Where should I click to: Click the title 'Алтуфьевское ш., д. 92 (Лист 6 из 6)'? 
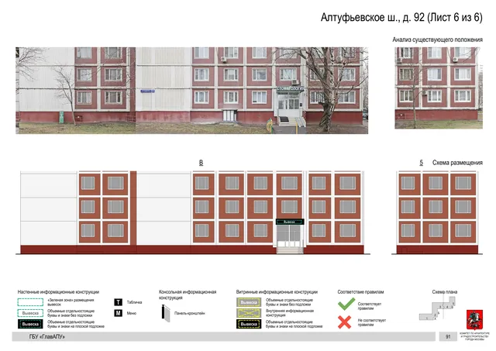(401, 17)
